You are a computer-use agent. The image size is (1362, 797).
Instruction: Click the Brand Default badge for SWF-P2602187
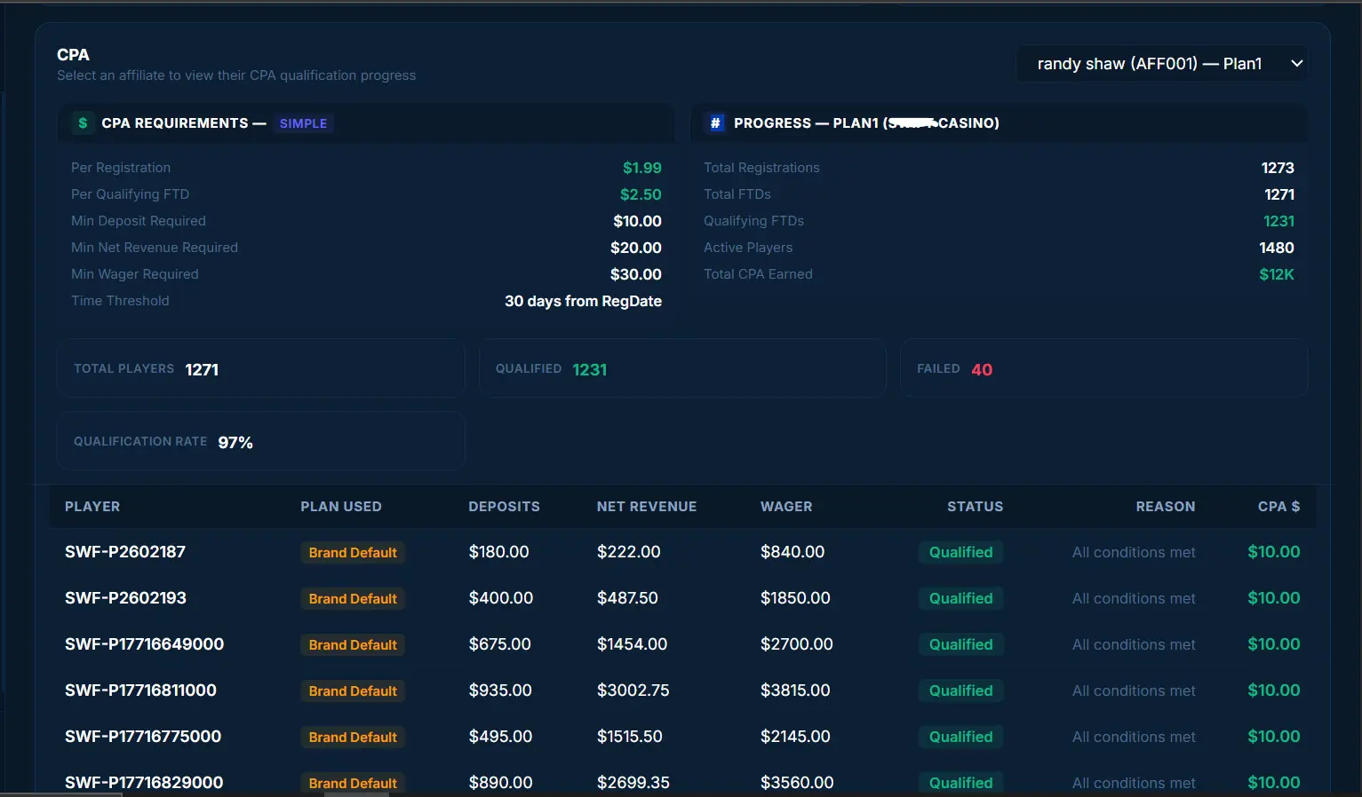[352, 552]
